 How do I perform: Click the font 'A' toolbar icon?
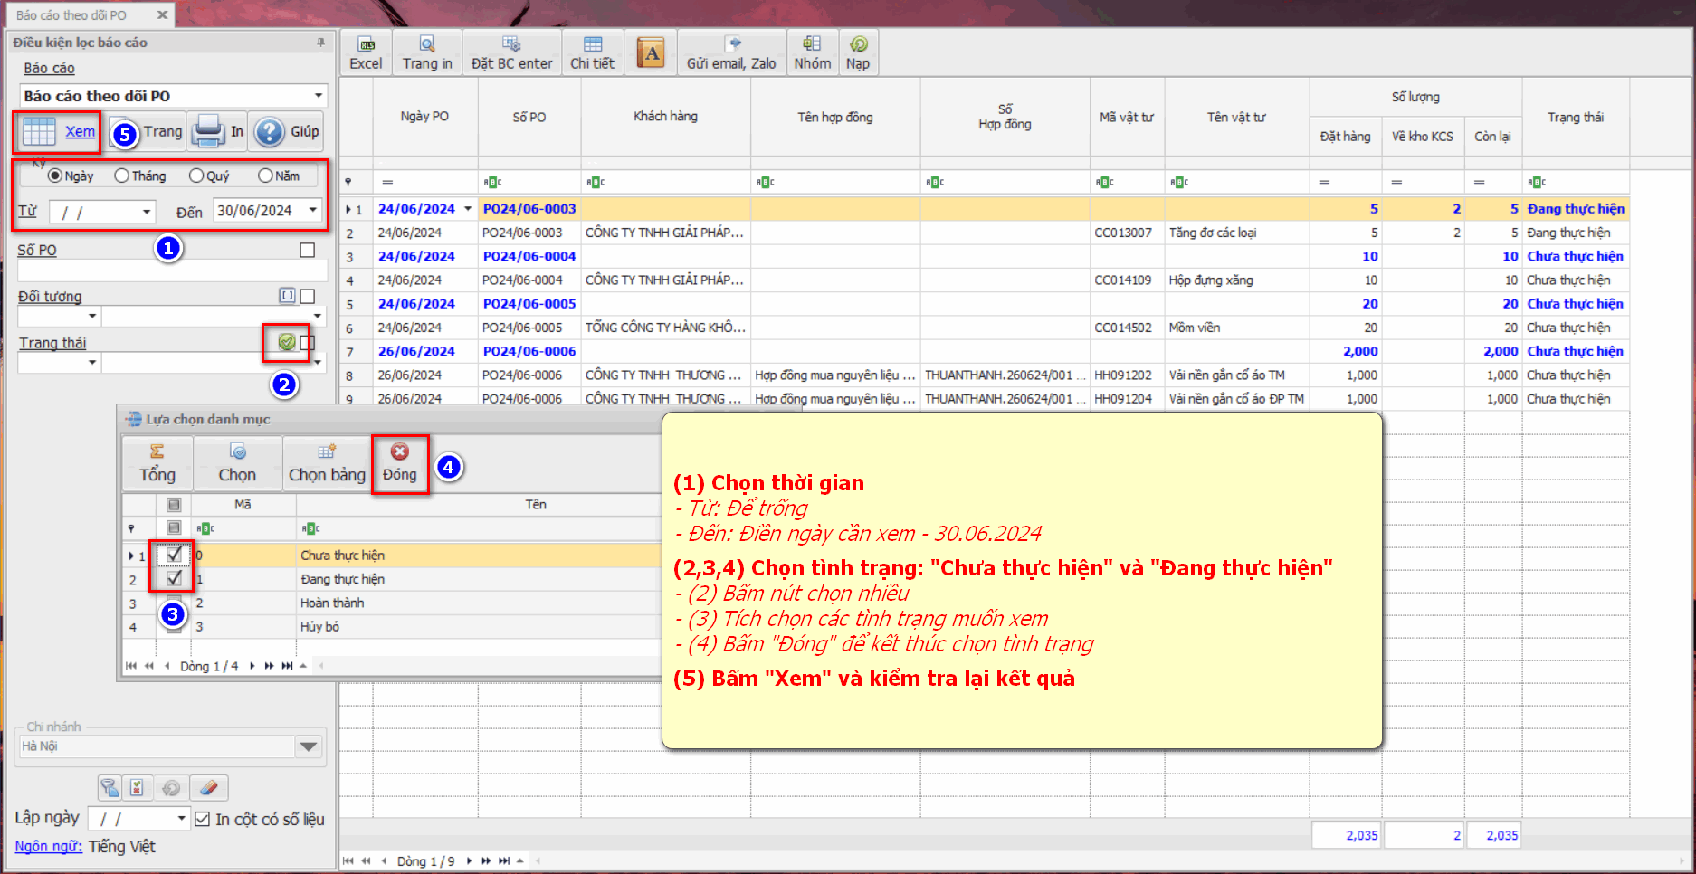point(651,53)
